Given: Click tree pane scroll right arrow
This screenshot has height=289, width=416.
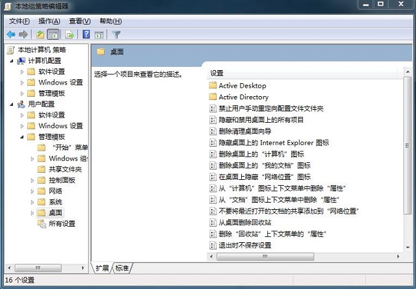Looking at the screenshot, I should tap(83, 268).
